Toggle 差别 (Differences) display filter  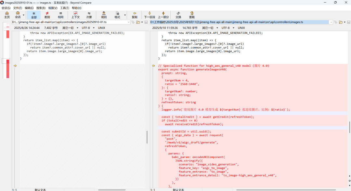(x=47, y=15)
